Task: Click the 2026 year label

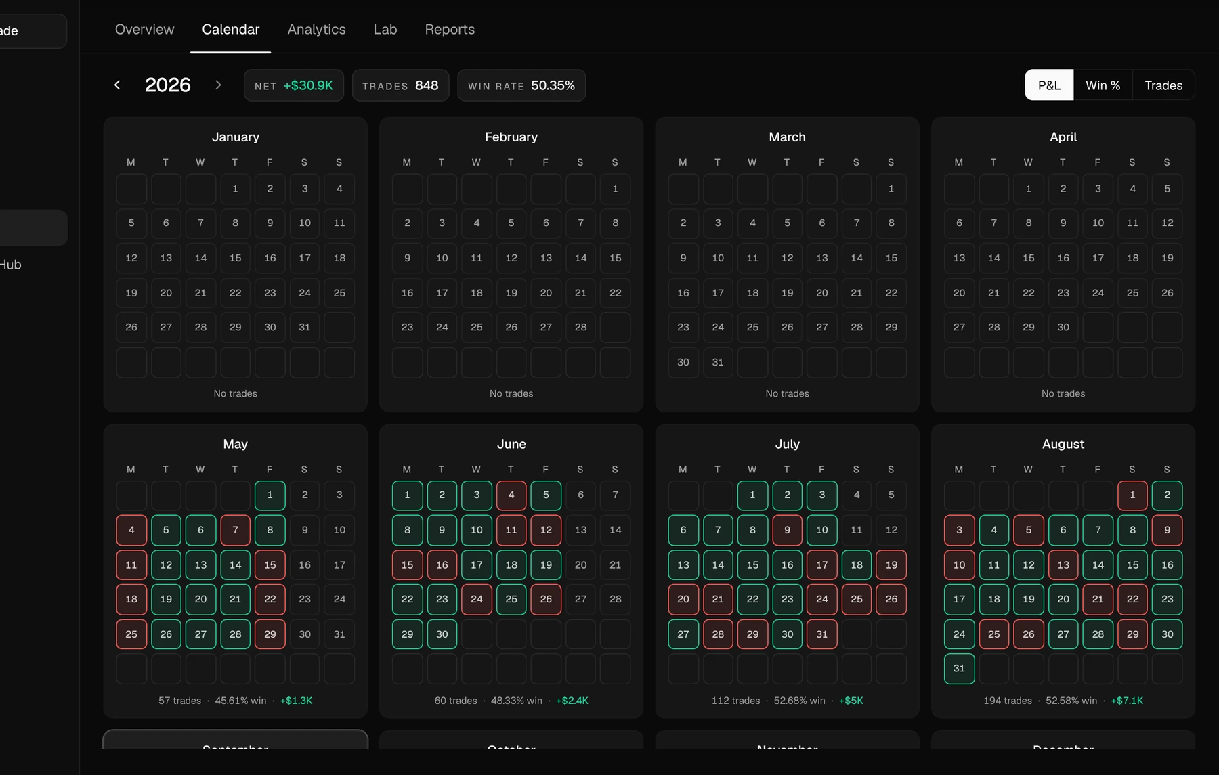Action: [168, 85]
